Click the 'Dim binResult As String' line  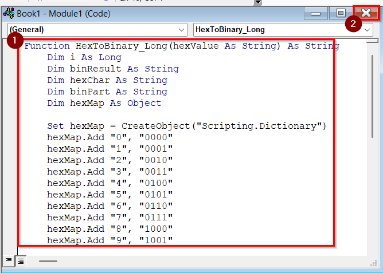click(113, 69)
